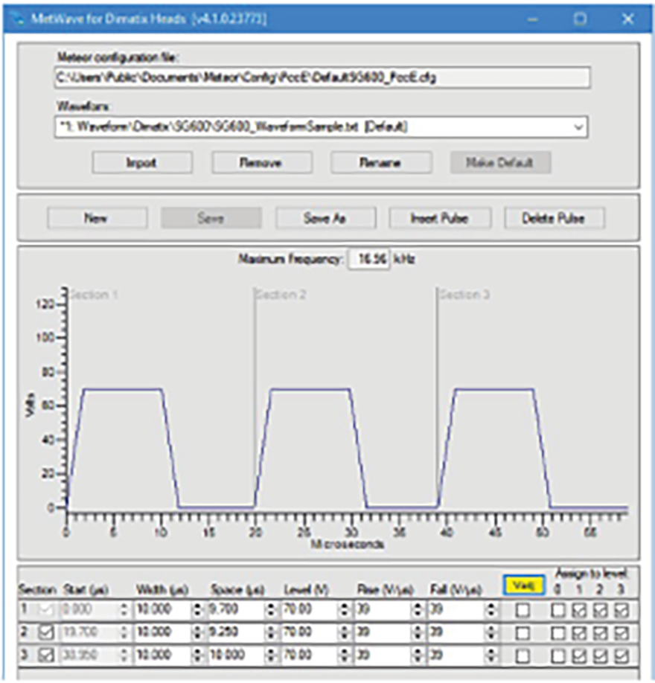Click the Insert Pulse button

click(x=440, y=218)
